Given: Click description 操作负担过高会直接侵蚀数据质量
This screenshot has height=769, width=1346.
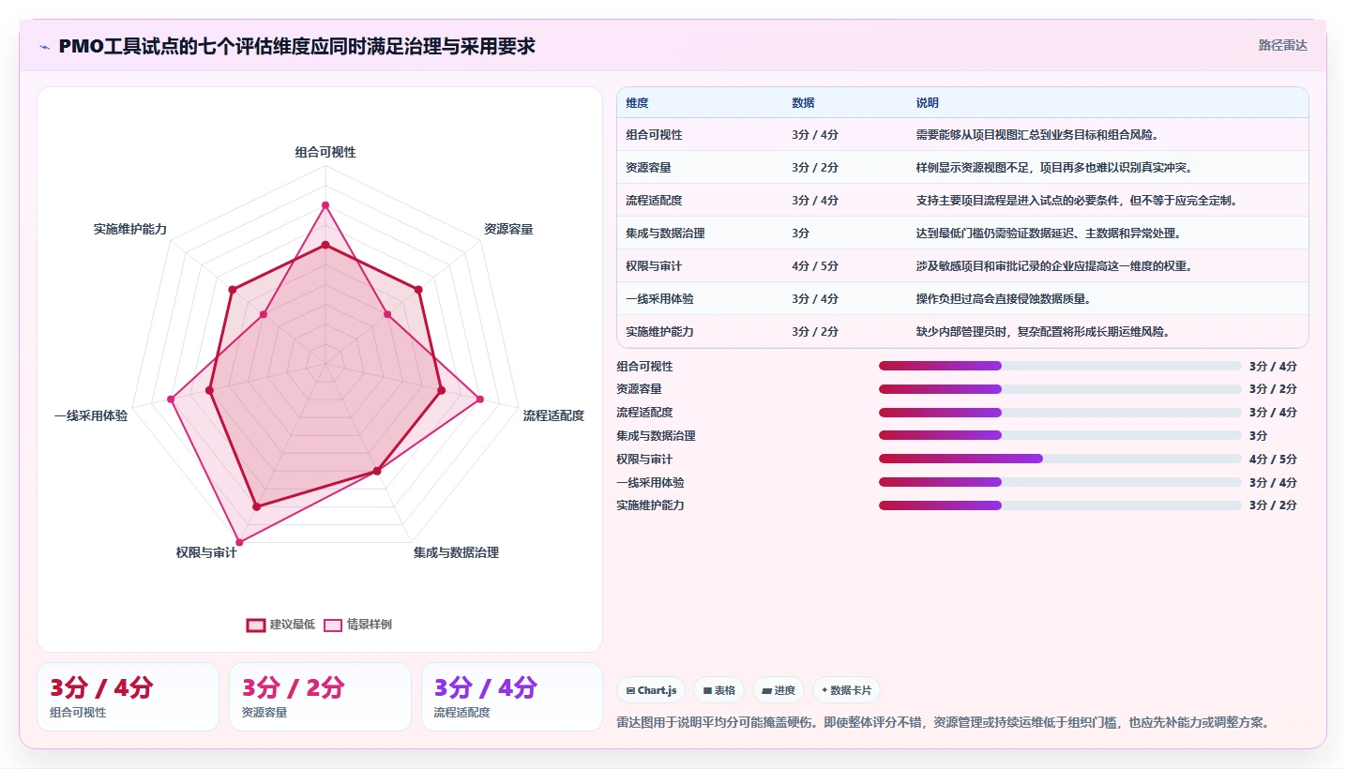Looking at the screenshot, I should coord(1003,299).
